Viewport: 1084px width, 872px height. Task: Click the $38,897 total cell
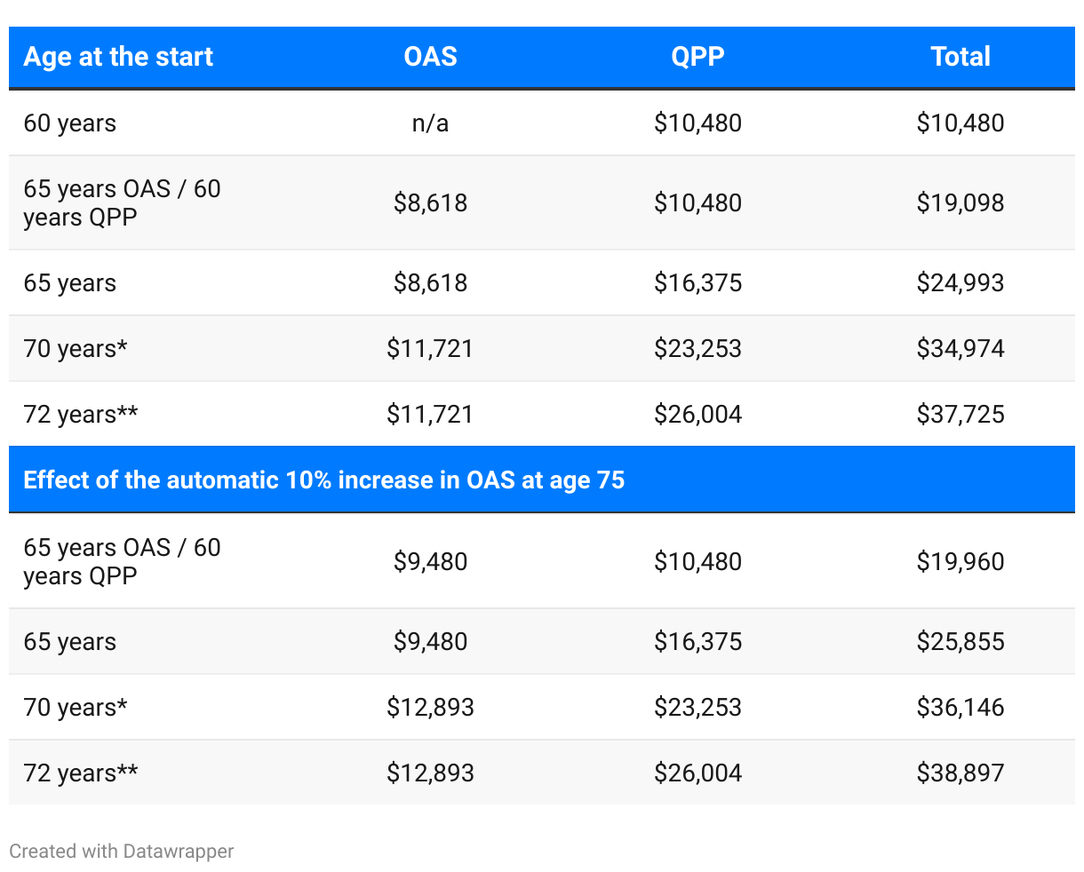pyautogui.click(x=960, y=773)
